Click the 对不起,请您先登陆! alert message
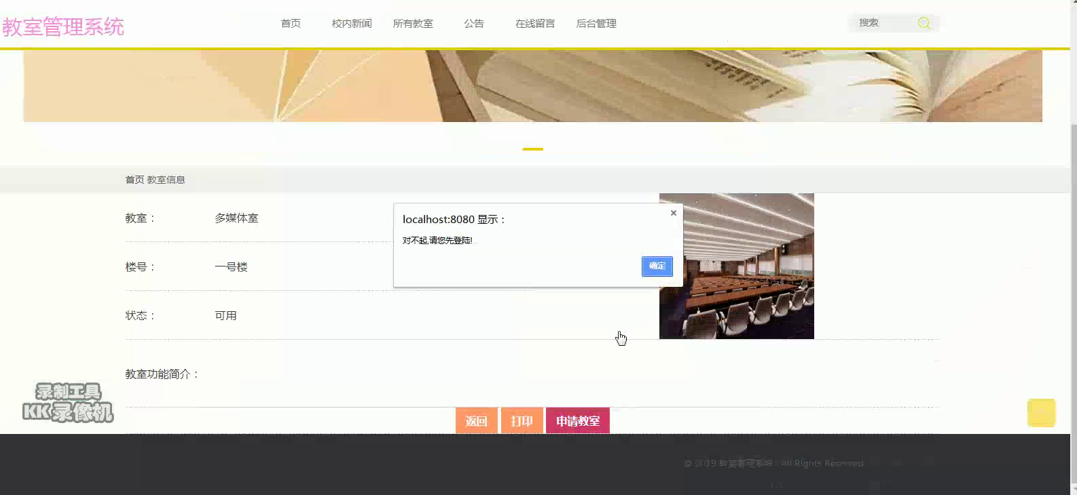1077x495 pixels. click(437, 241)
